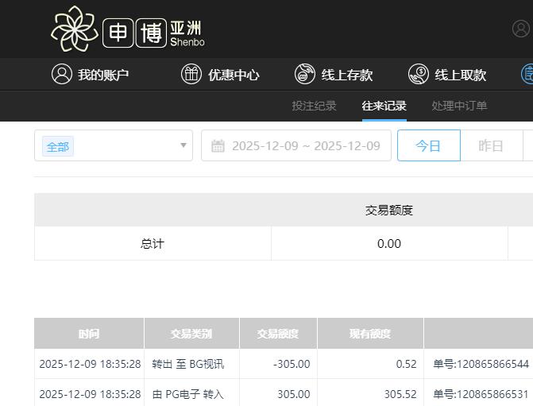Click the 时间 column header

tap(89, 334)
